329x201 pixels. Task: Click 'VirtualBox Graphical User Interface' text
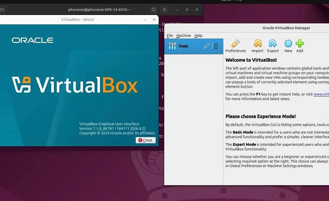click(x=109, y=124)
